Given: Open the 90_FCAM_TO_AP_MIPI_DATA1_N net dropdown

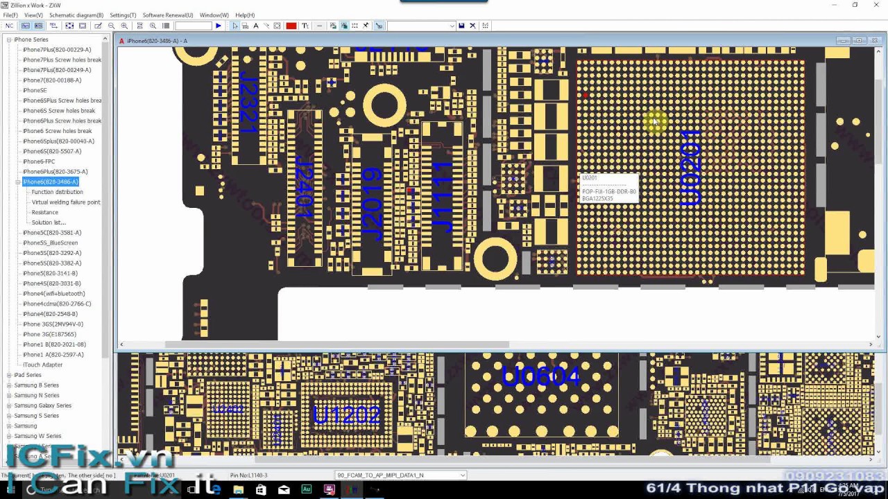Looking at the screenshot, I should [x=400, y=475].
